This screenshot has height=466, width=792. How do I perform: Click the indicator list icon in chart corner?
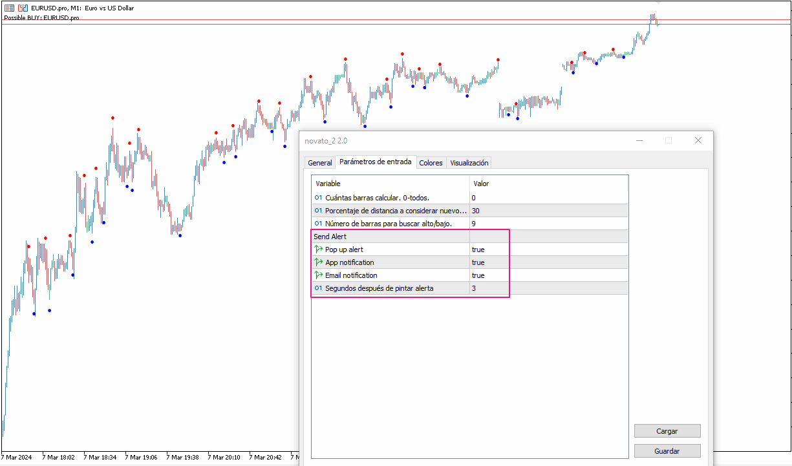tap(8, 8)
